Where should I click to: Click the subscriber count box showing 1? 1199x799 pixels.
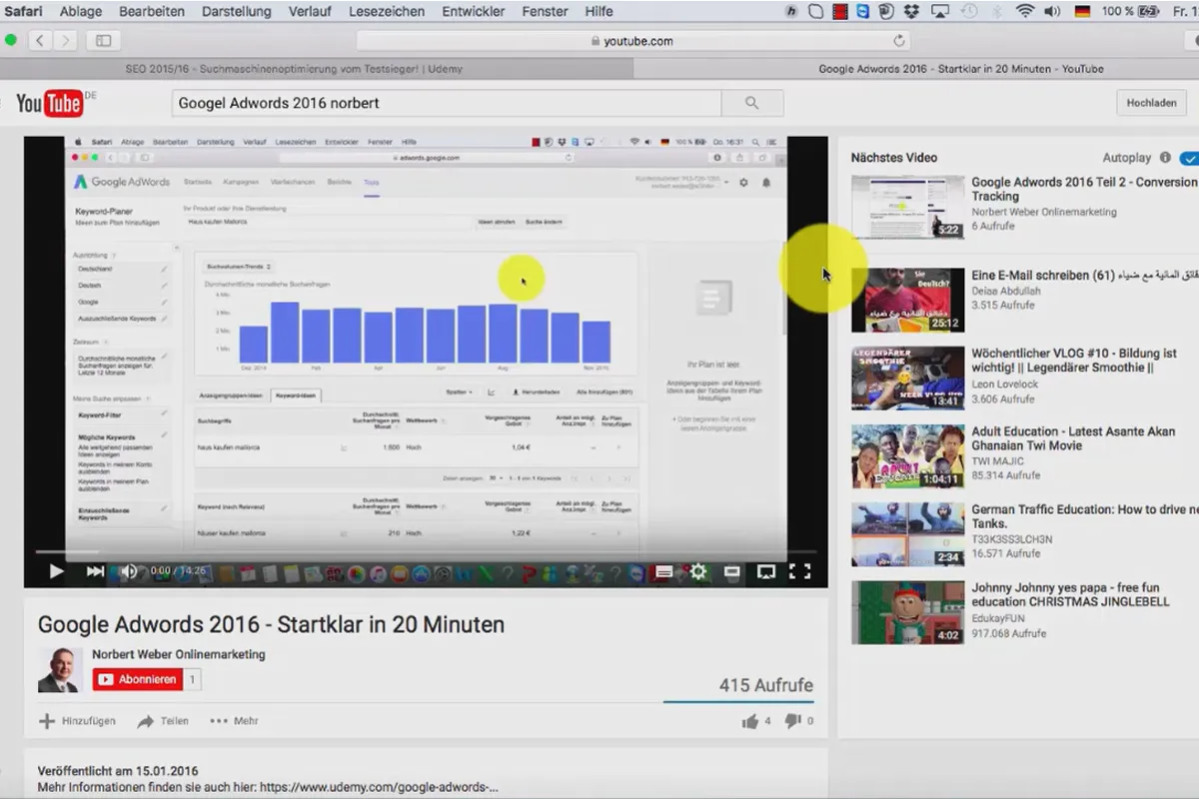click(x=193, y=679)
